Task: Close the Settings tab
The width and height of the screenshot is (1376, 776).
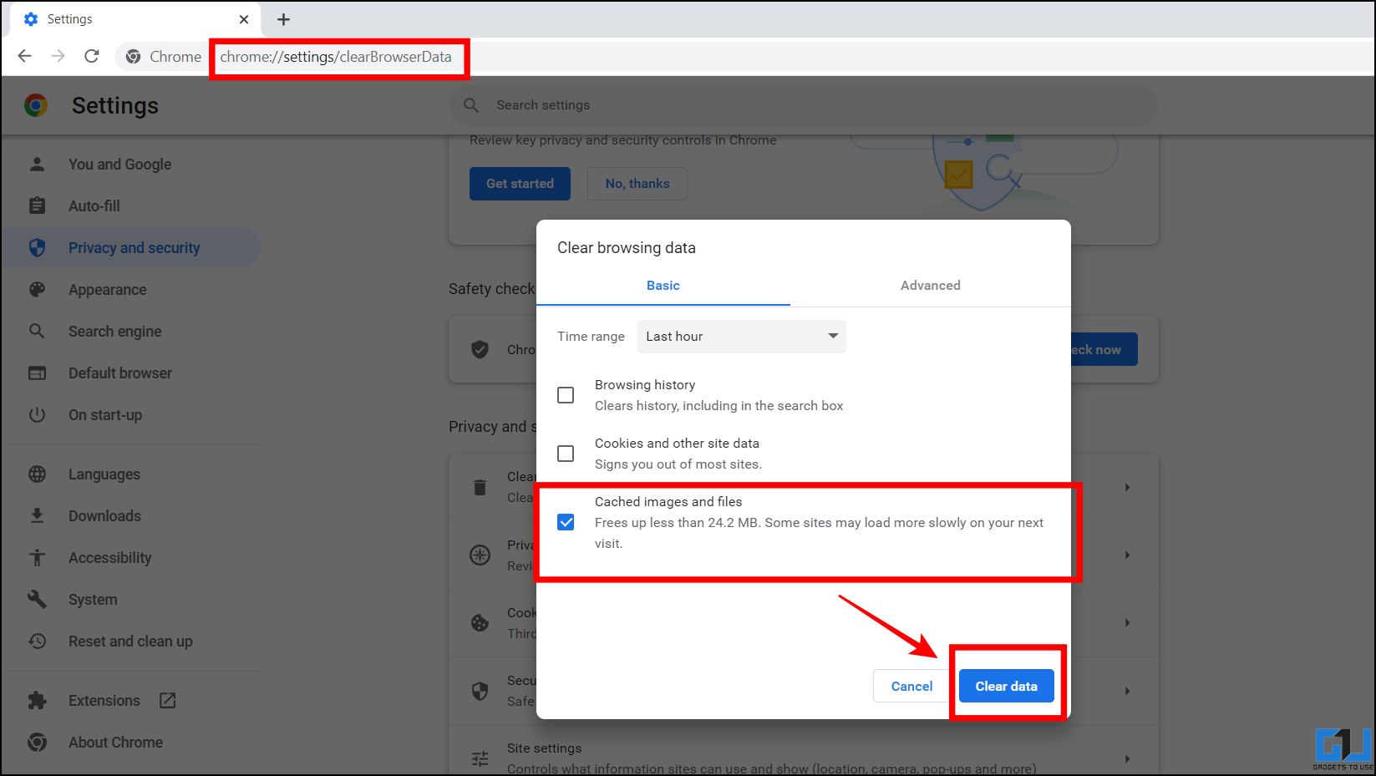Action: tap(244, 19)
